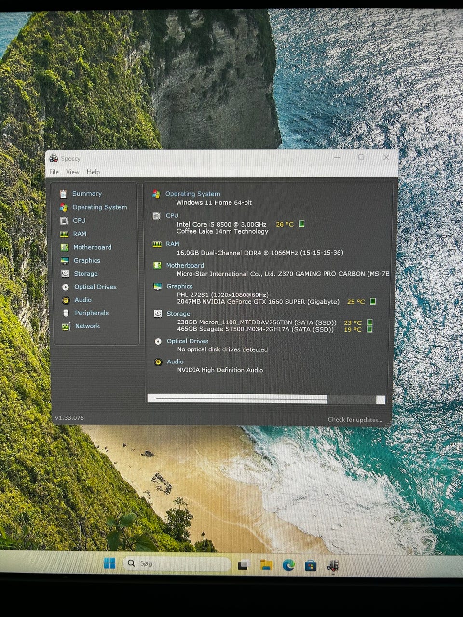Image resolution: width=463 pixels, height=617 pixels.
Task: Click the Søg search box on taskbar
Action: click(x=177, y=563)
